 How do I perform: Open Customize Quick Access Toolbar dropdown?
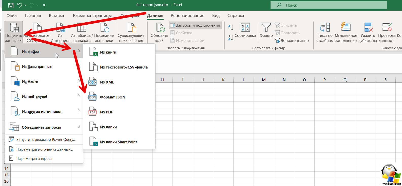(44, 5)
